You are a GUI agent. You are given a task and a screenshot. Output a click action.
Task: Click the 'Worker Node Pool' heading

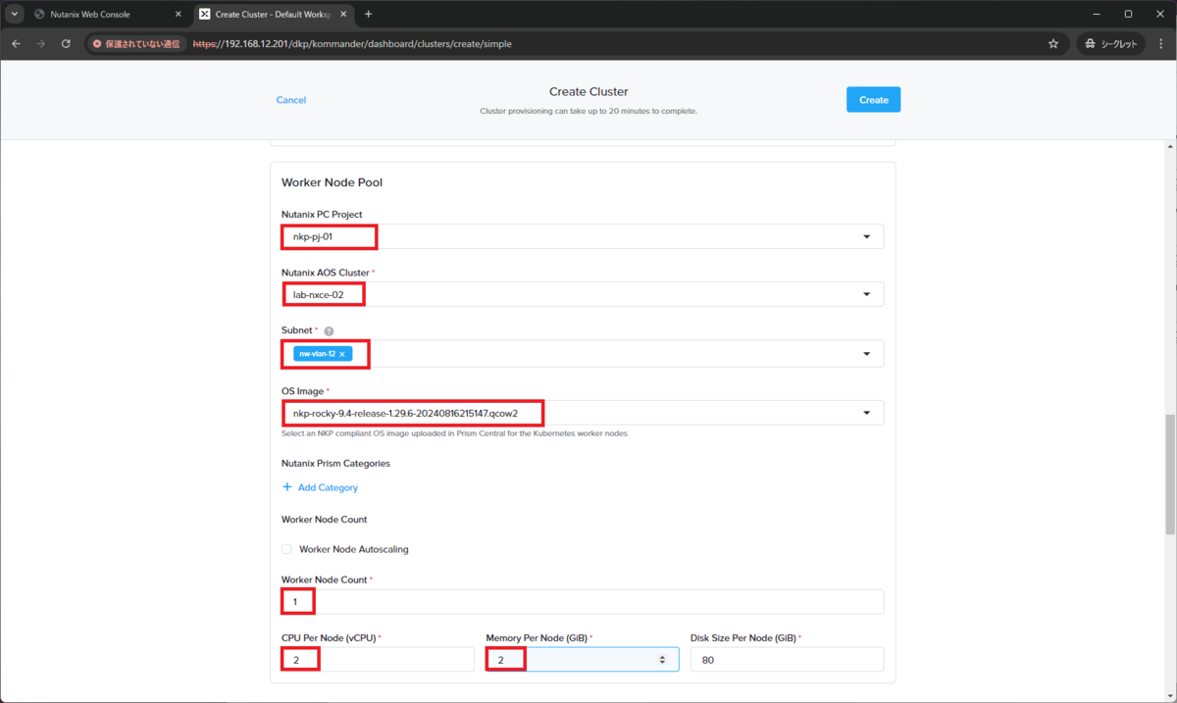tap(332, 183)
